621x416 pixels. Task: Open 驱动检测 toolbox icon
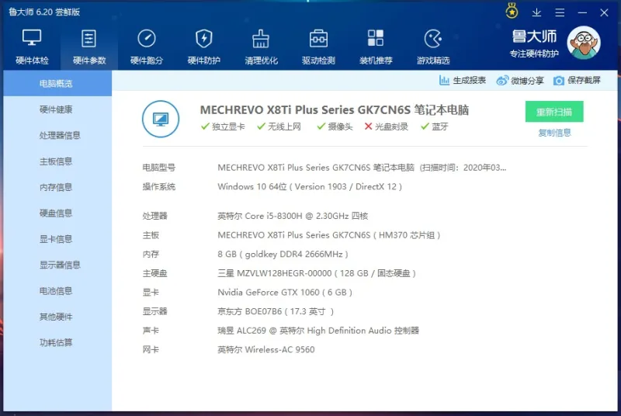click(318, 38)
